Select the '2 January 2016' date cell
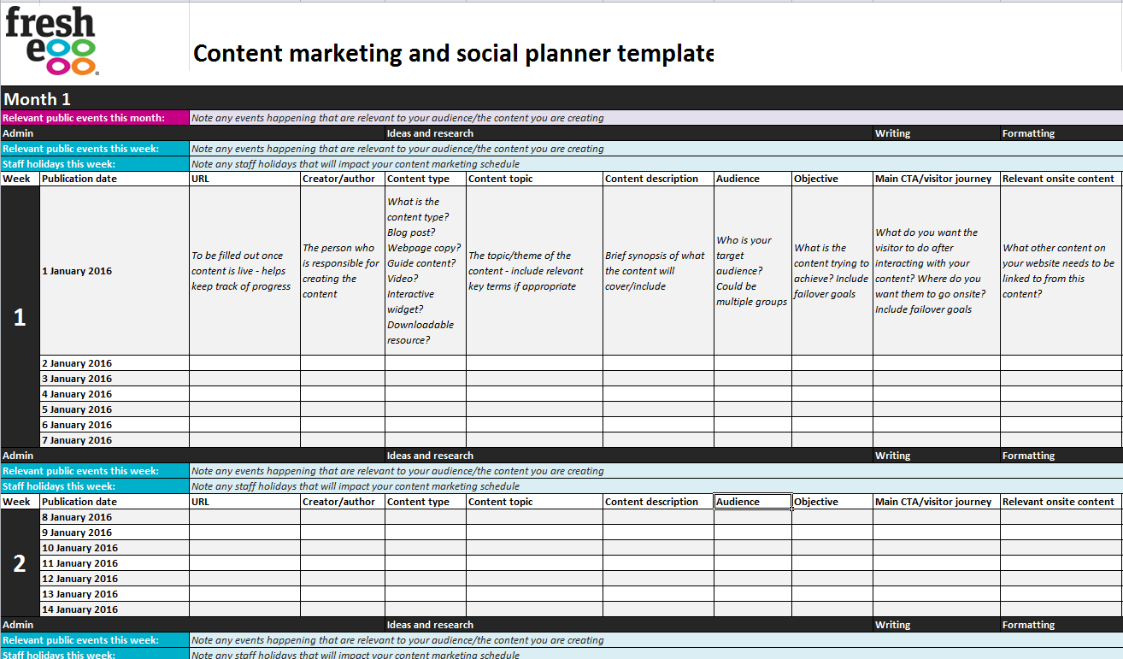 (115, 363)
